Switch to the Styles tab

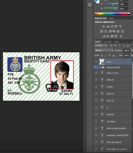coord(111,18)
